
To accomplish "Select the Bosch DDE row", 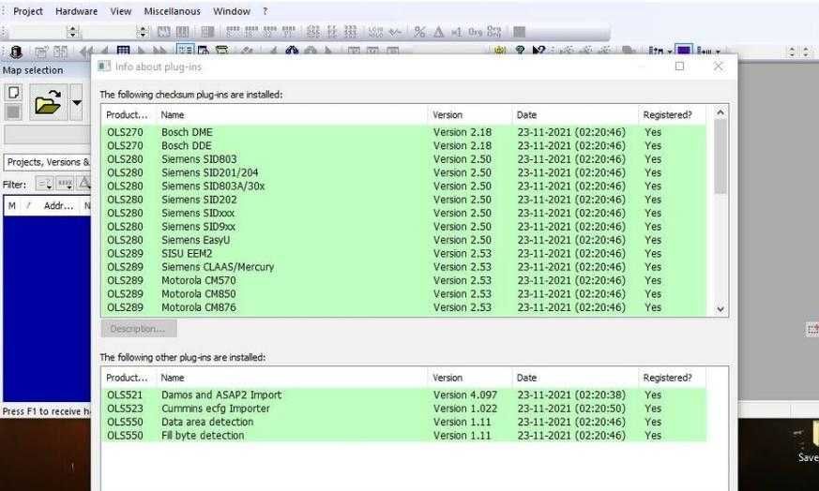I will 404,145.
